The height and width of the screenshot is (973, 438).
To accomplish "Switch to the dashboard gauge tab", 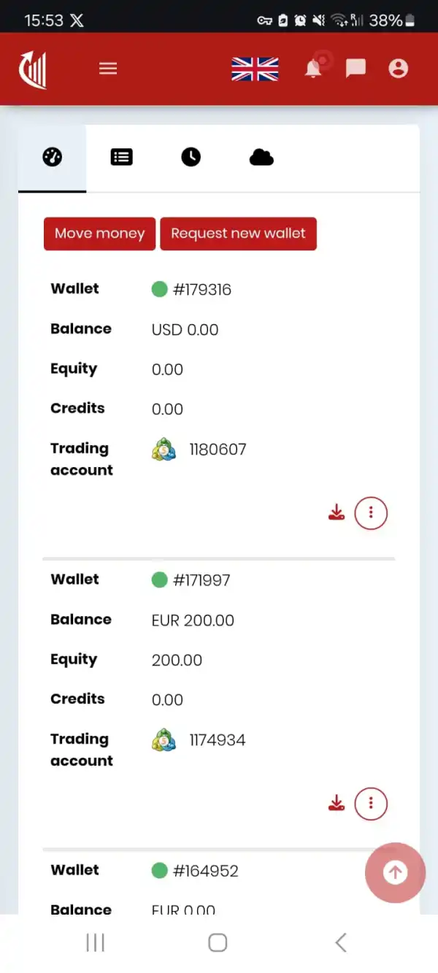I will [x=53, y=157].
